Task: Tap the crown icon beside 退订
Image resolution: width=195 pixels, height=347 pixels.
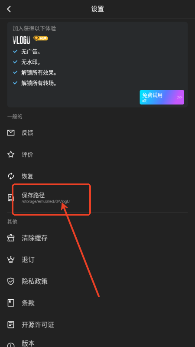Action: click(x=11, y=260)
